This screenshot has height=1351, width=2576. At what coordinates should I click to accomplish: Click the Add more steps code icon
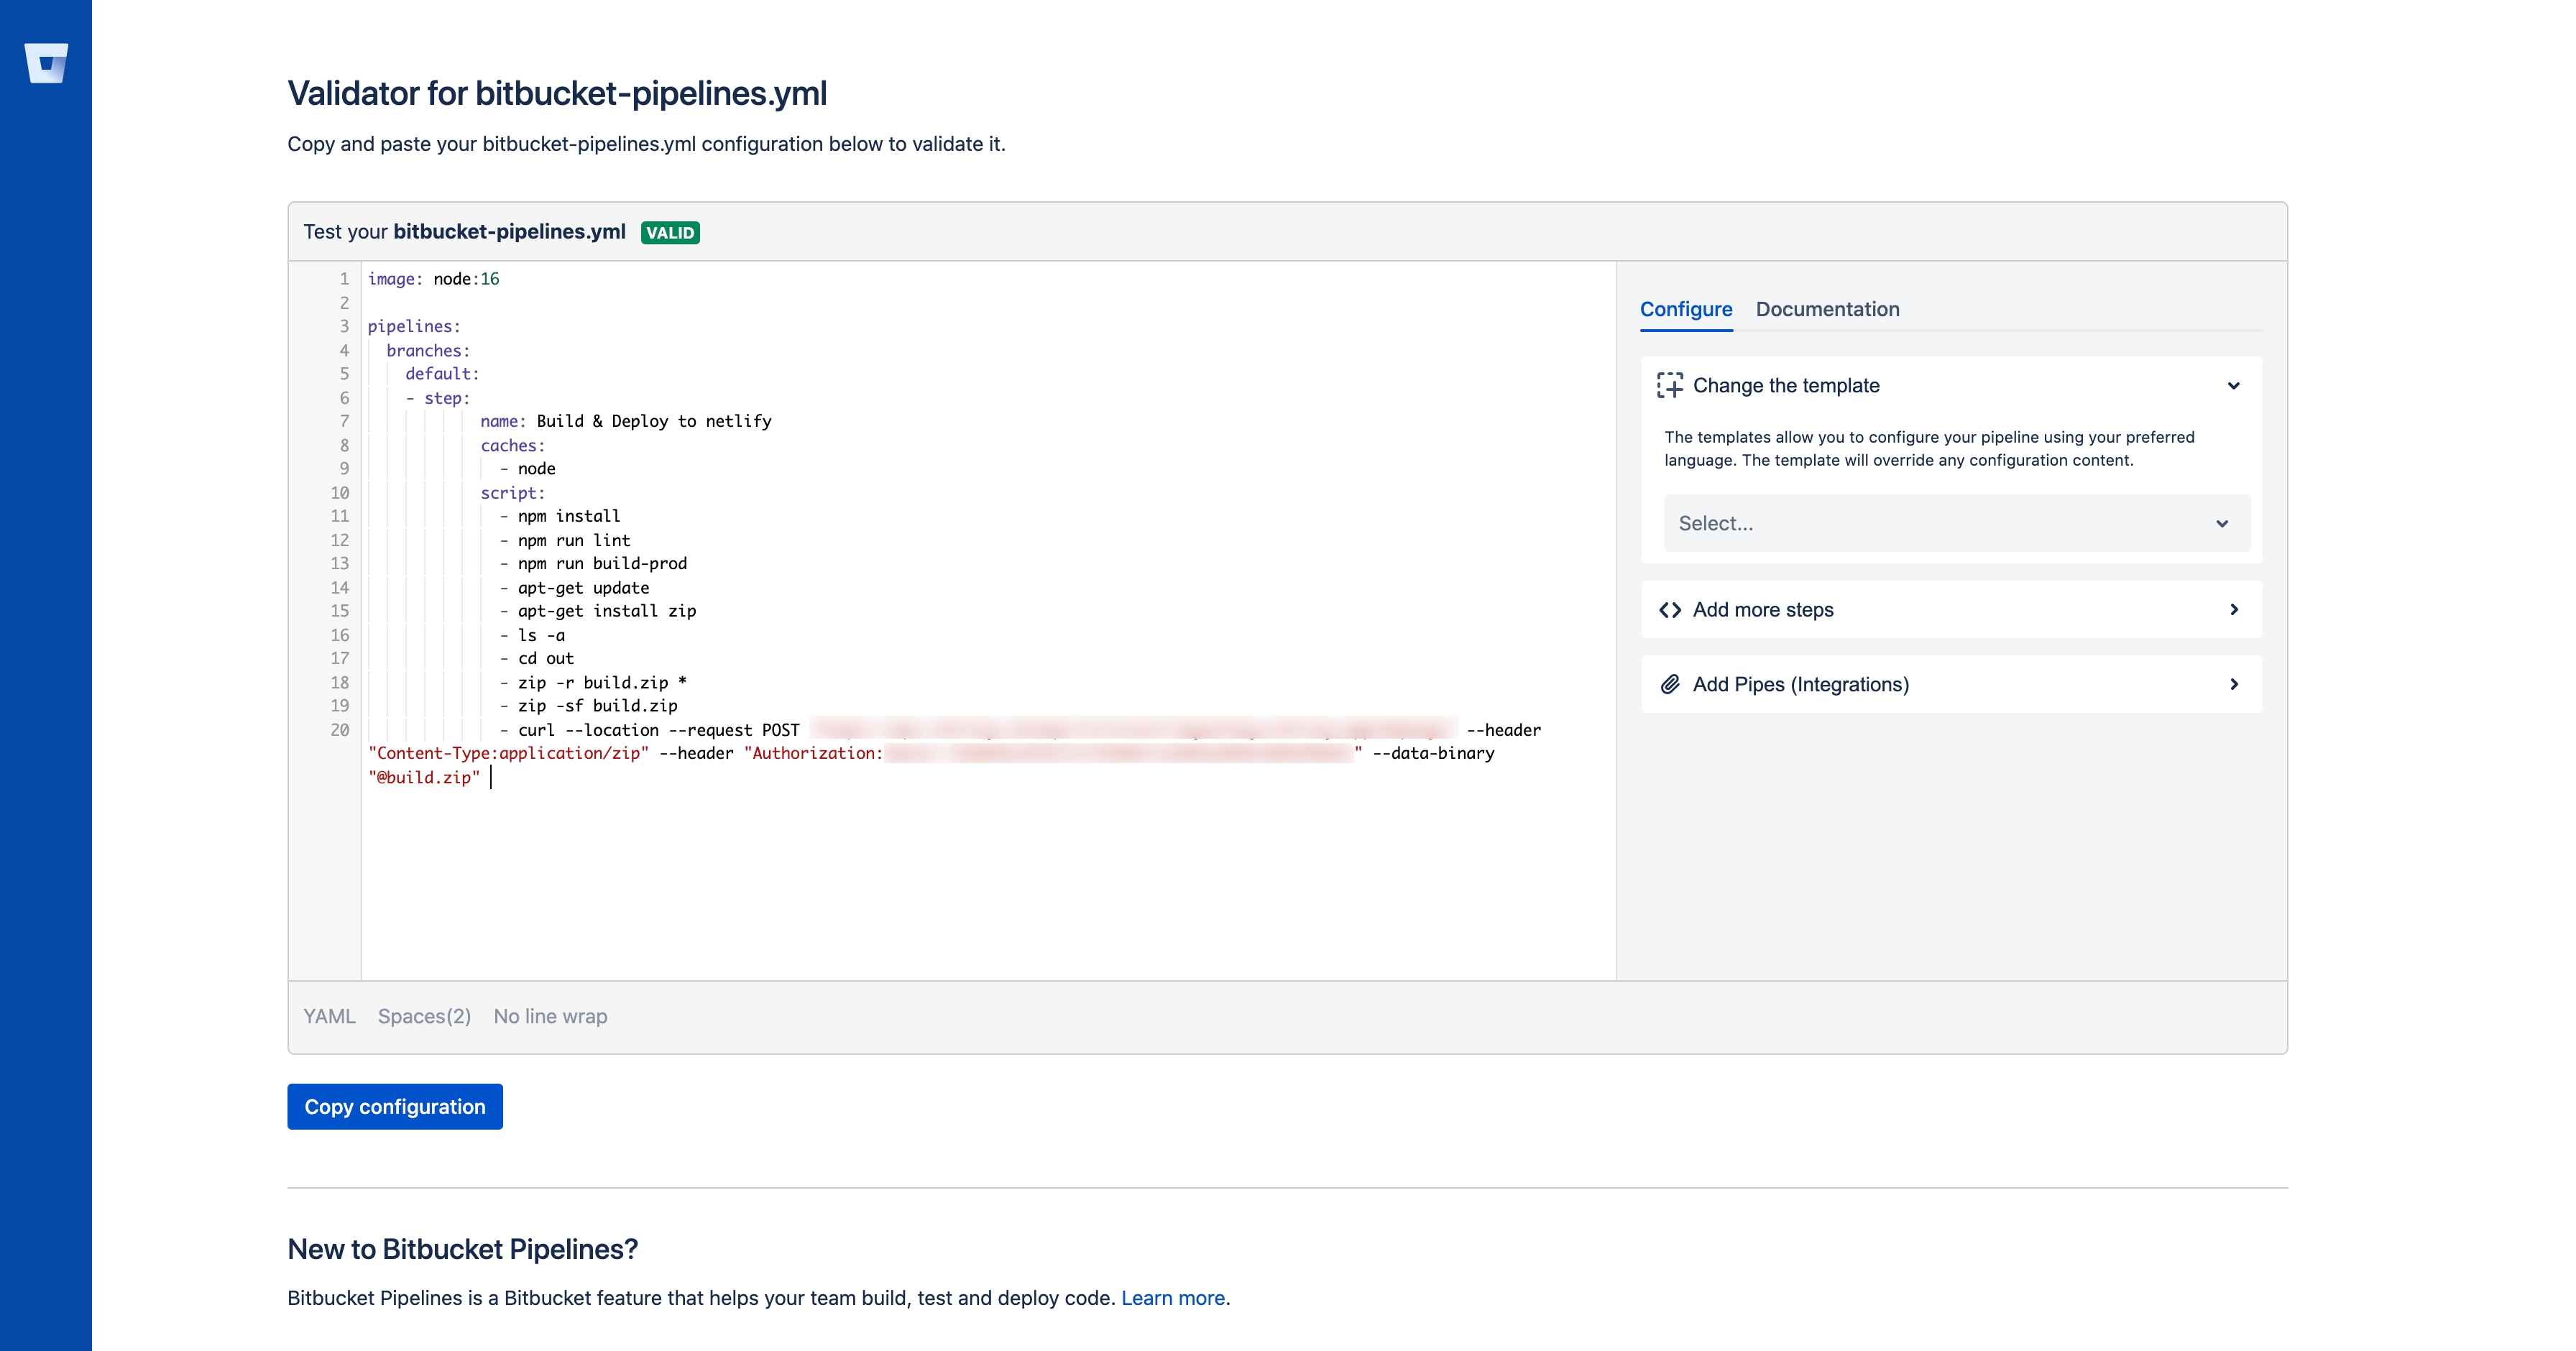(x=1669, y=610)
